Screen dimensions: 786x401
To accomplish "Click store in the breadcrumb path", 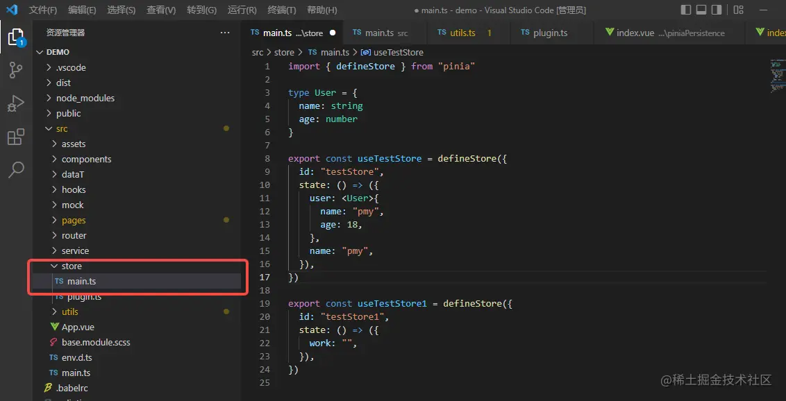I will (x=284, y=52).
